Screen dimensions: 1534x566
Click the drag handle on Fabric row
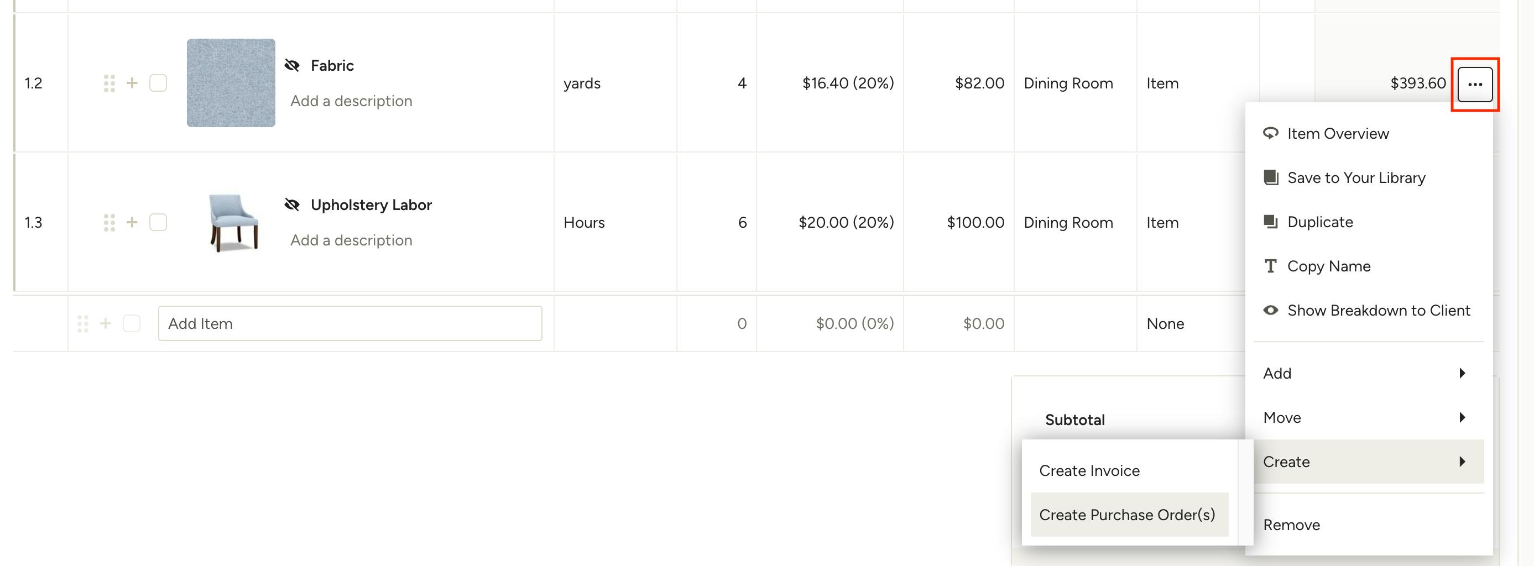point(109,83)
